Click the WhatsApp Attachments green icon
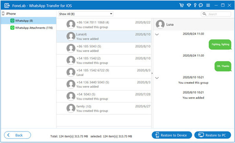 (x=12, y=28)
